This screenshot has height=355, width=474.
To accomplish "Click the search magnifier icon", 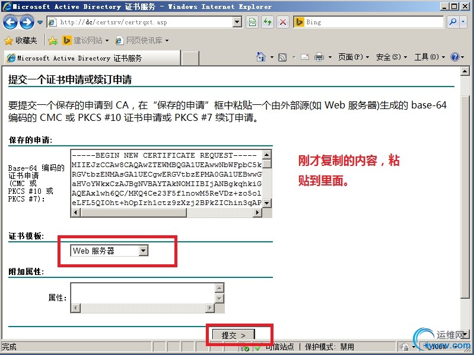I will (453, 22).
